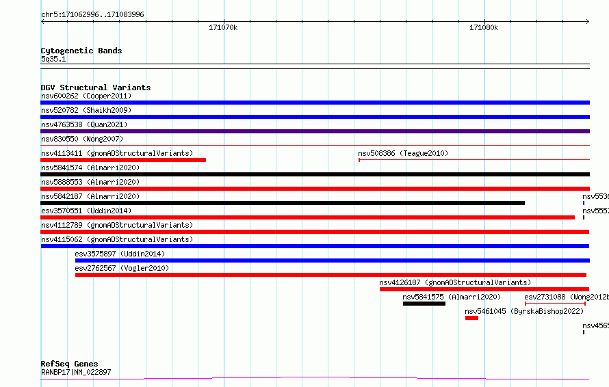Click the chr5:171062996..171083996 coordinates text

92,14
